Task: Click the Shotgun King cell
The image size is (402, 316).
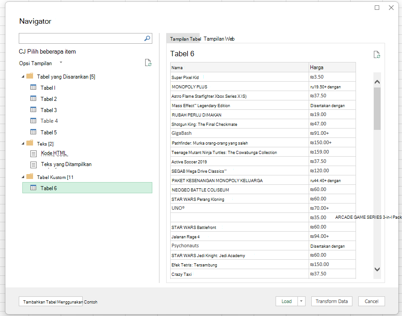Action: [239, 124]
